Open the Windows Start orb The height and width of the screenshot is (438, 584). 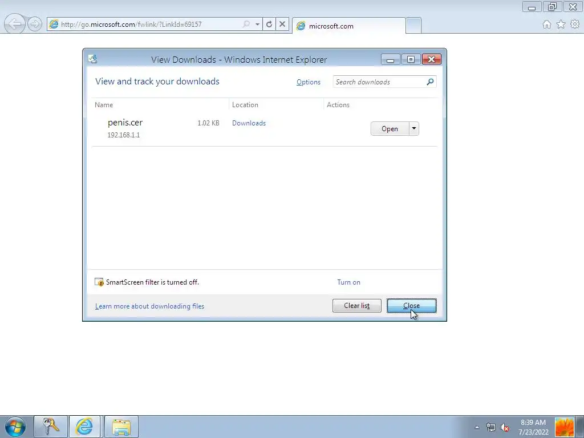(15, 427)
